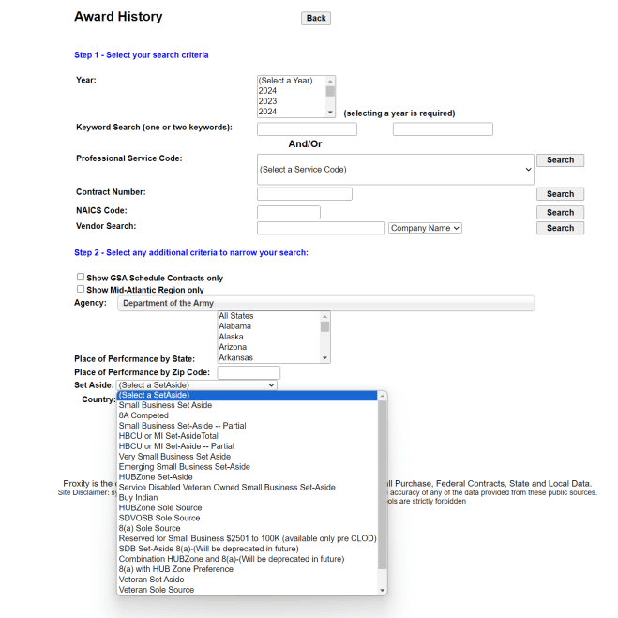
Task: Choose HBCU or MI Set-AsideTotal
Action: click(248, 436)
